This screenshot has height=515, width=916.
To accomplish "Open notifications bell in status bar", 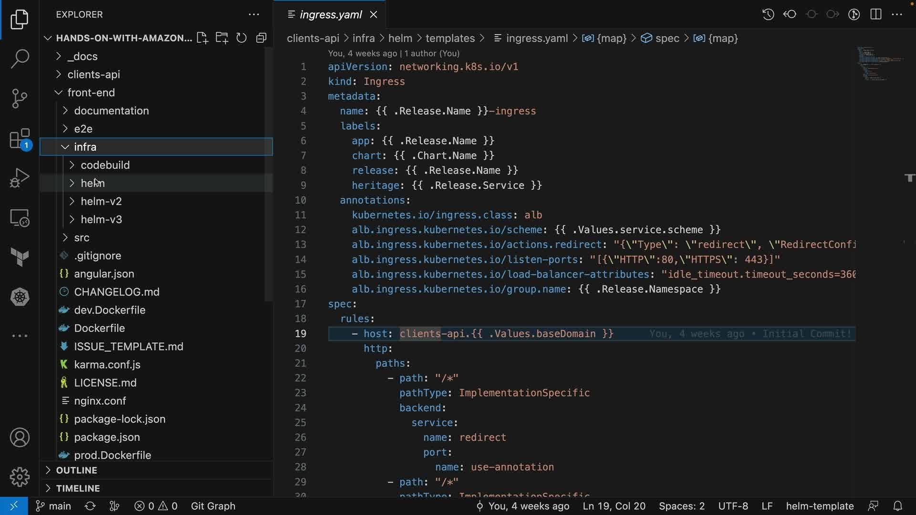I will (897, 506).
